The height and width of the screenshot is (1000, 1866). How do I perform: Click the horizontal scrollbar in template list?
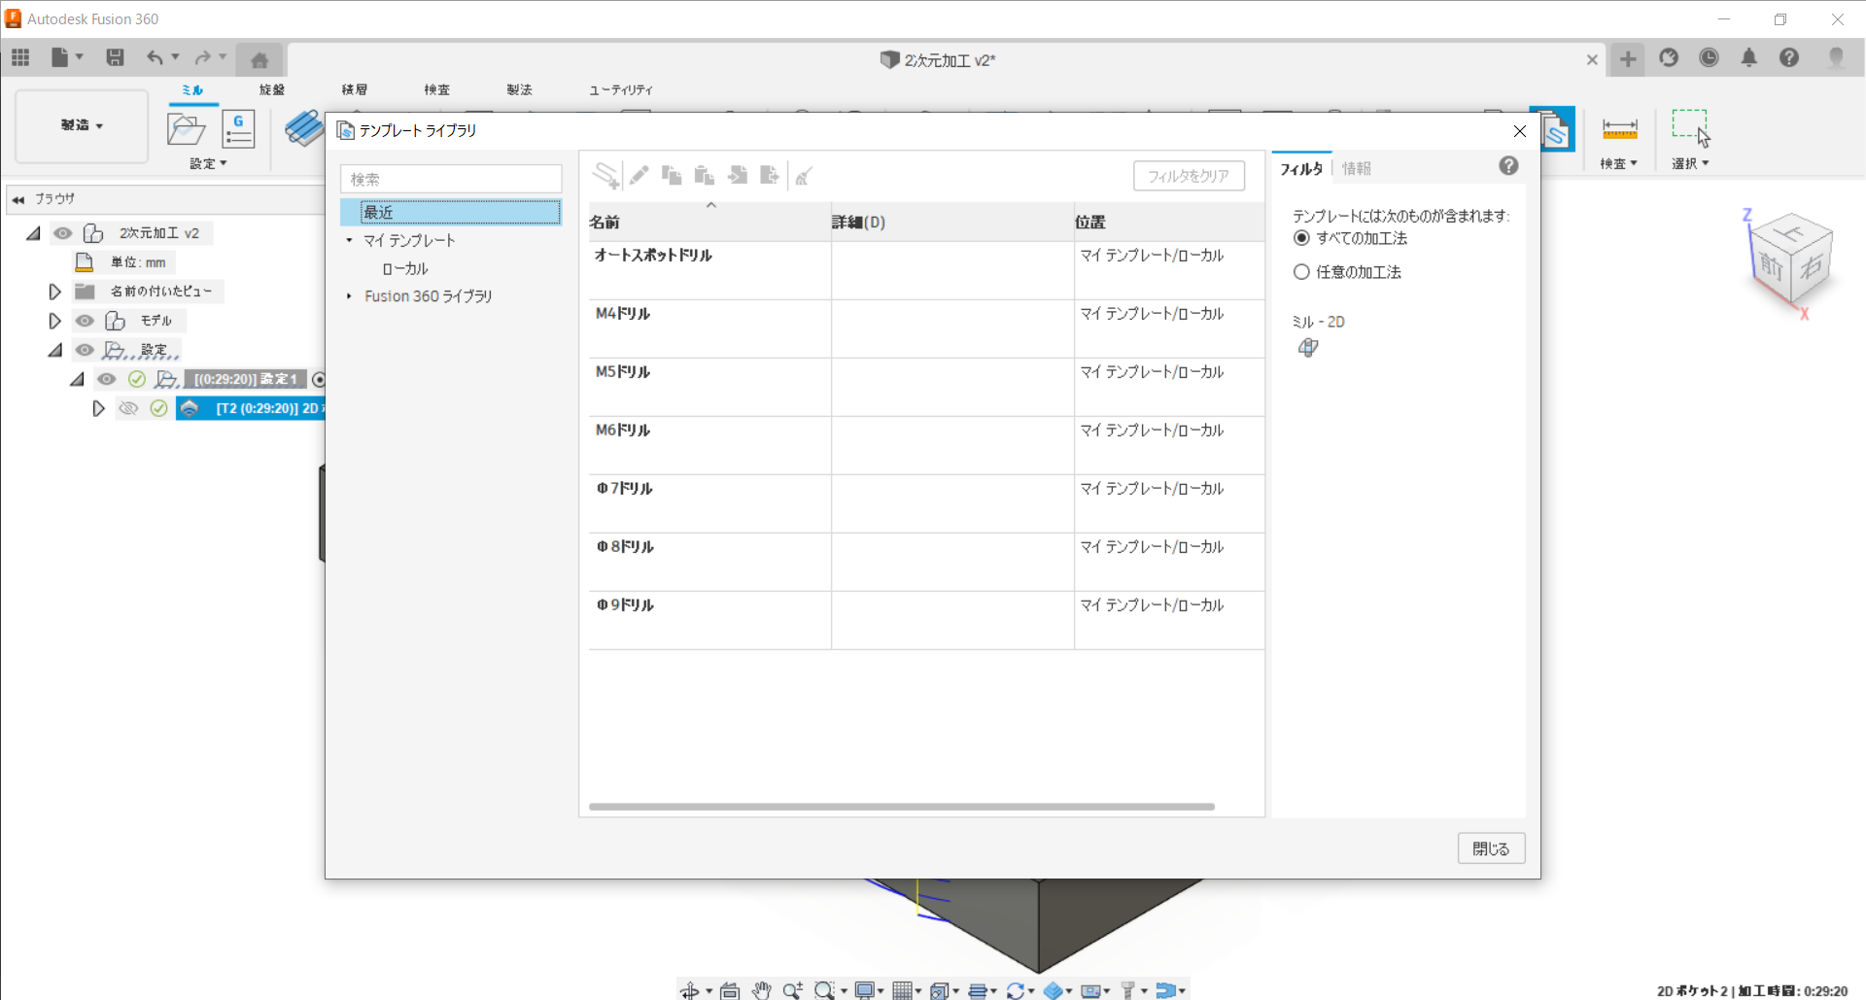pos(901,807)
